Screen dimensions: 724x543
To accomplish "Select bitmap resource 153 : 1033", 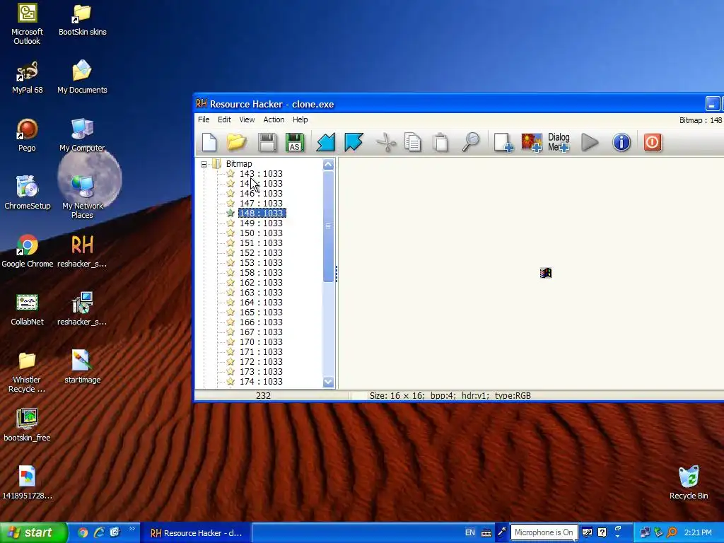I will coord(261,263).
